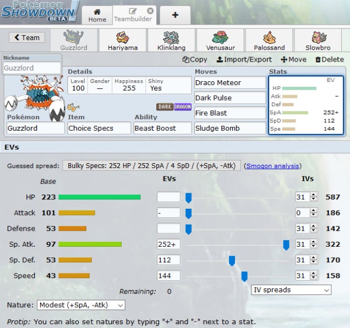Apply the guessed Bulky Specs spread

pos(151,165)
